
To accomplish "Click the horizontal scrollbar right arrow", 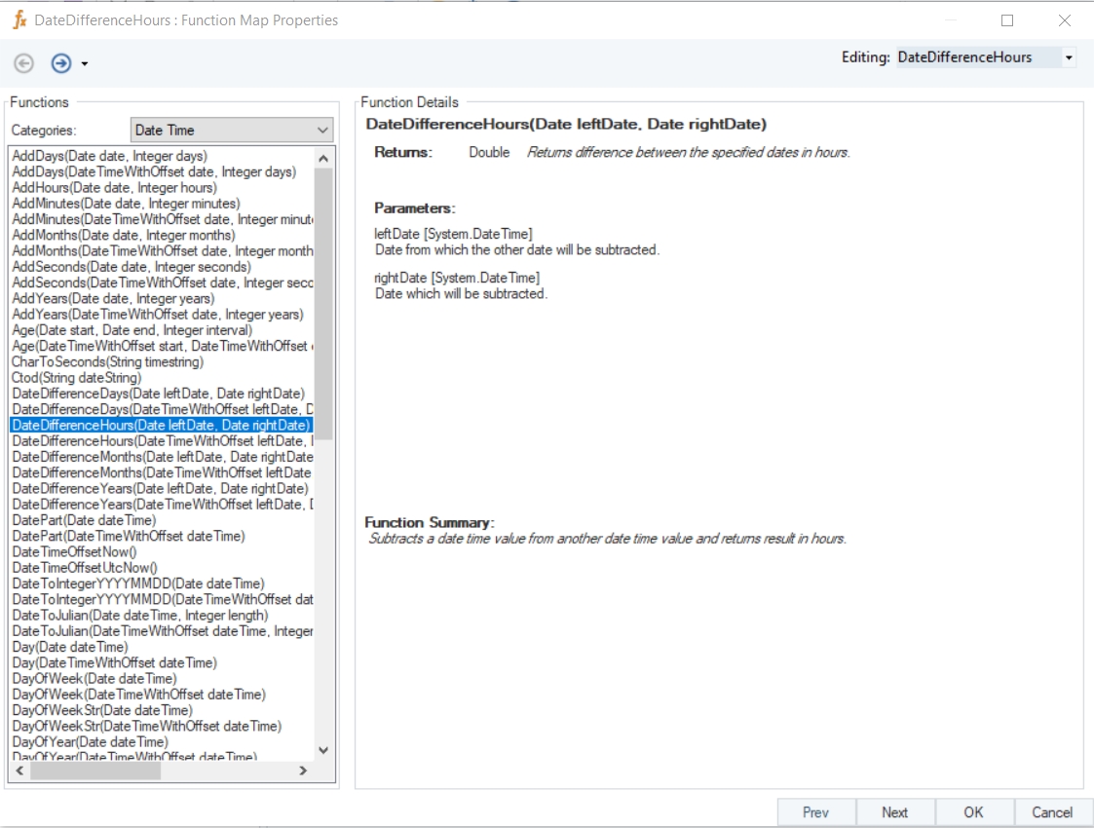I will click(x=303, y=771).
